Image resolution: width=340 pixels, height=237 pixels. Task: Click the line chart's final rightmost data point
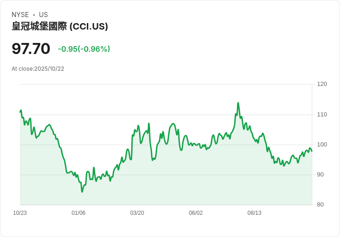click(312, 151)
